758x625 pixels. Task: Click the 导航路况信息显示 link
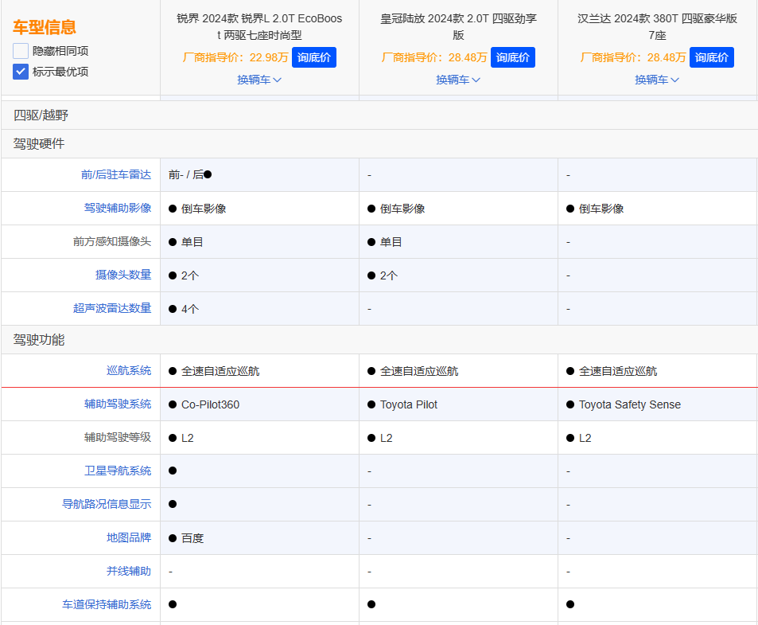[x=106, y=504]
